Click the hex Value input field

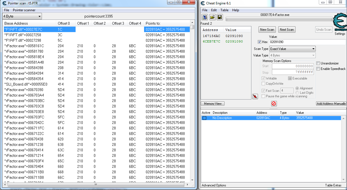[x=307, y=42]
